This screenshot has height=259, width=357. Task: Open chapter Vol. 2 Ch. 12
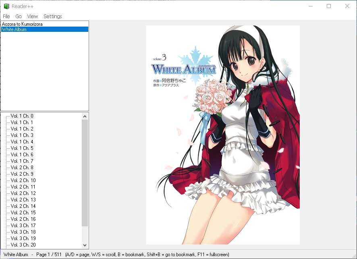[x=23, y=193]
